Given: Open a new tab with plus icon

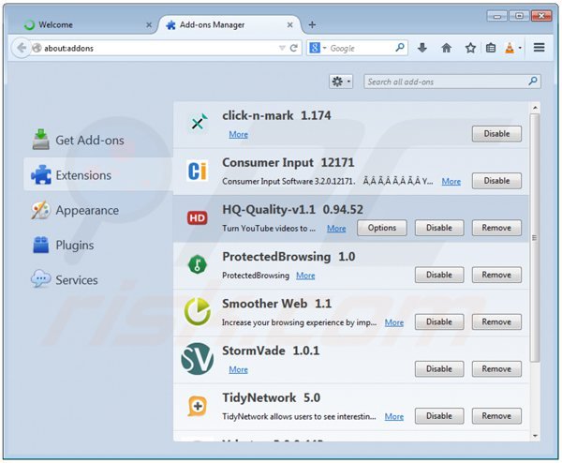Looking at the screenshot, I should click(312, 24).
